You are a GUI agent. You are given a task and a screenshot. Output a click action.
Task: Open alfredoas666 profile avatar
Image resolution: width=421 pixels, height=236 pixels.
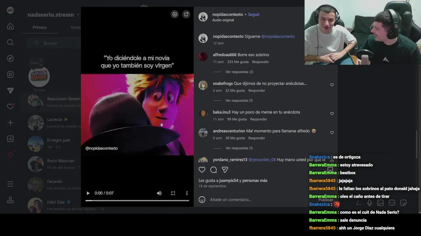(203, 57)
